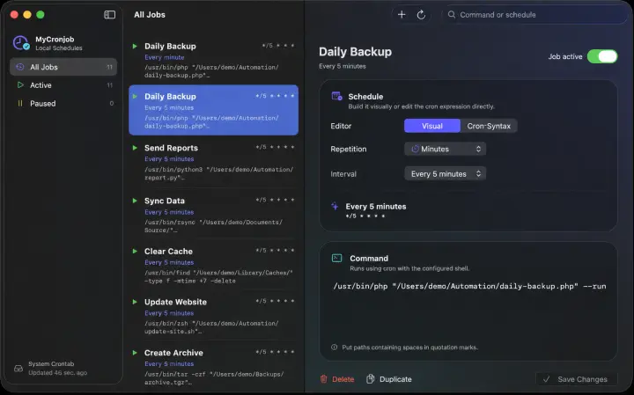Click the Schedule calendar icon
The height and width of the screenshot is (395, 634).
click(336, 96)
